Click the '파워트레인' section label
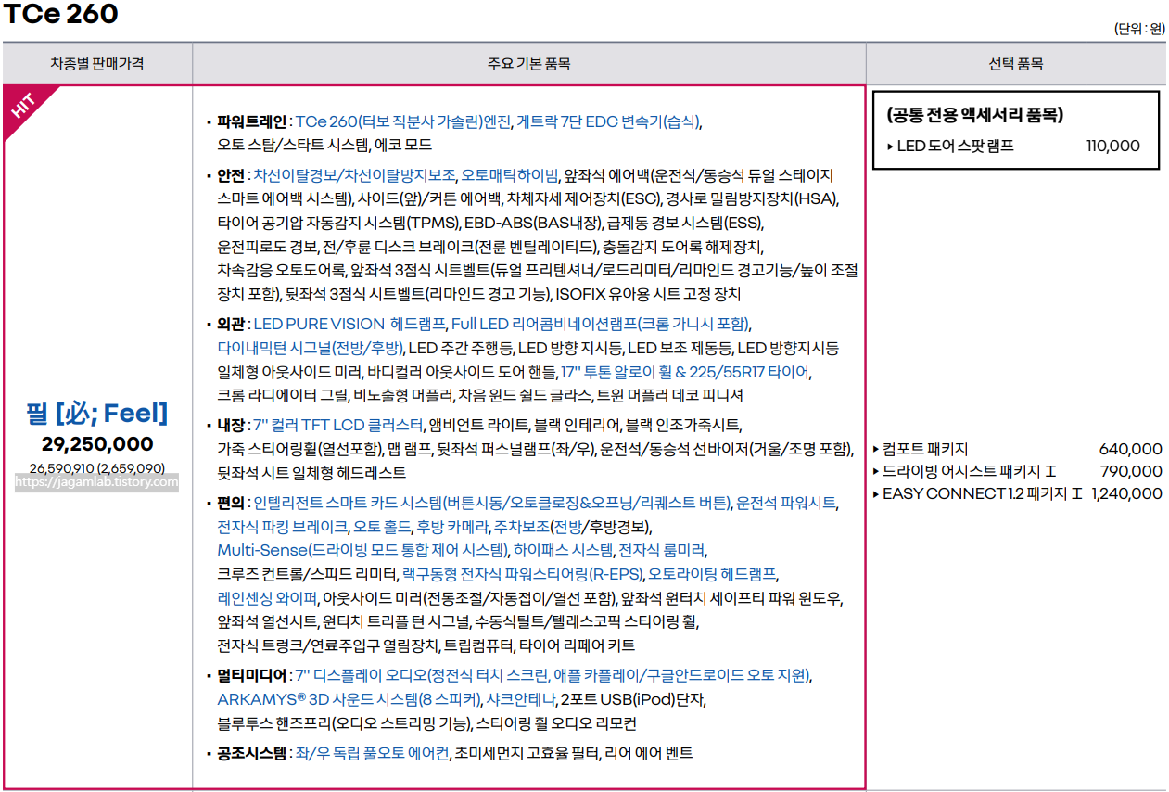1169x792 pixels. pyautogui.click(x=252, y=122)
